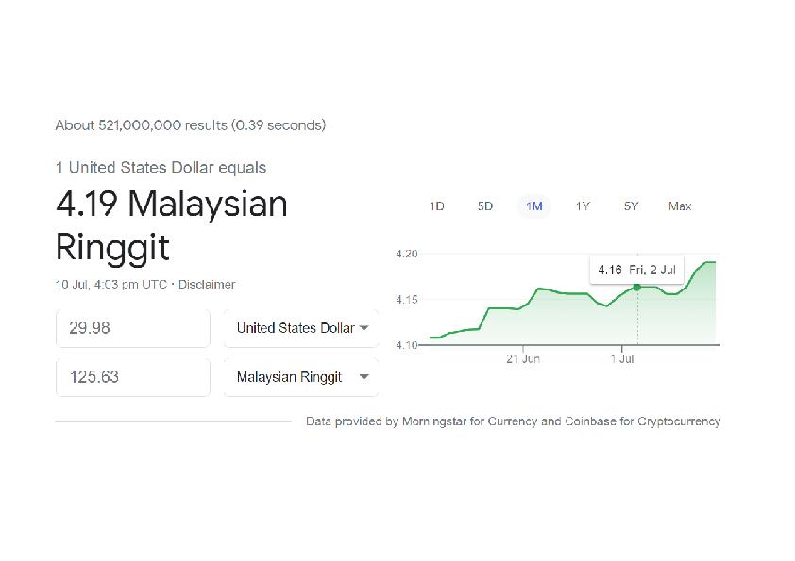The image size is (795, 561).
Task: Click the 4.16 Fri, 2 Jul tooltip
Action: 636,270
